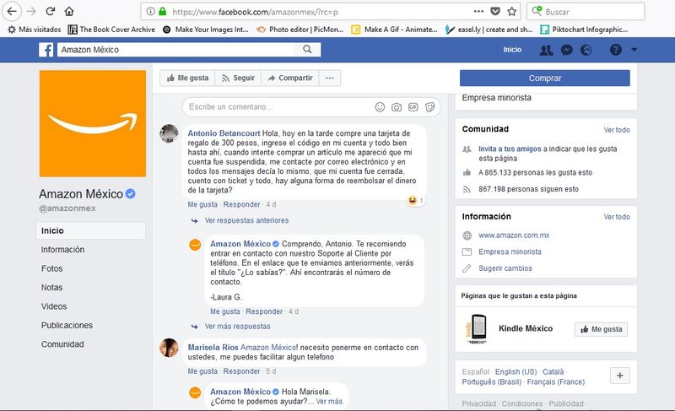Click the laughing reaction on Antonio's comment
Image resolution: width=675 pixels, height=411 pixels.
413,201
